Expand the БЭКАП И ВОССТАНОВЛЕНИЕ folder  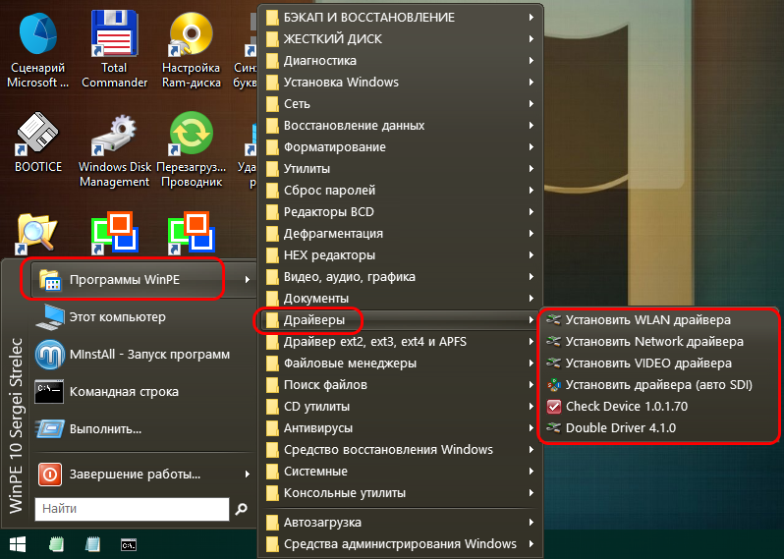[x=400, y=18]
